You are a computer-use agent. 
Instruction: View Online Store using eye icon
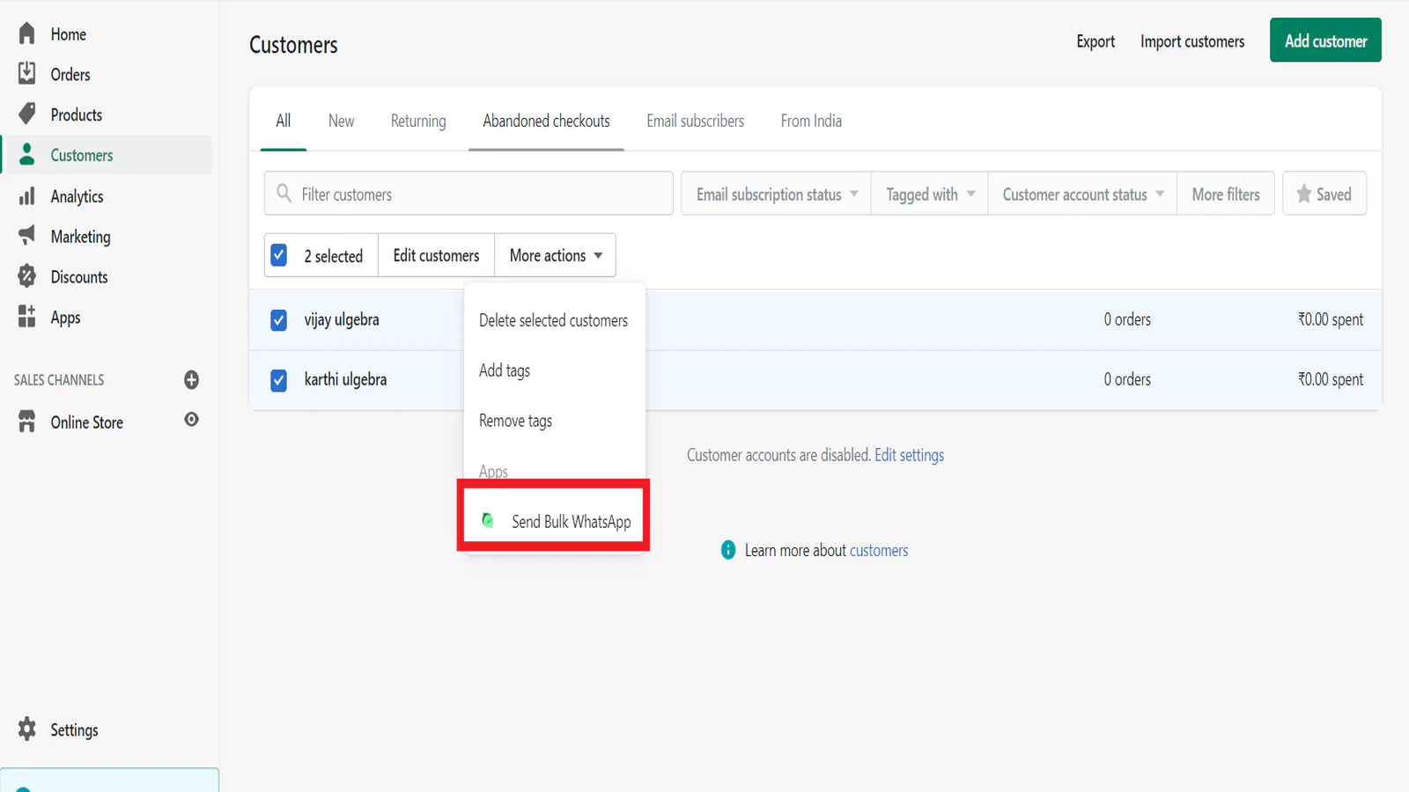tap(191, 421)
